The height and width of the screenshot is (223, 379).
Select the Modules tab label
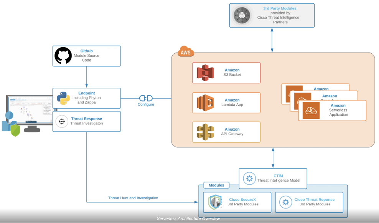click(x=216, y=185)
